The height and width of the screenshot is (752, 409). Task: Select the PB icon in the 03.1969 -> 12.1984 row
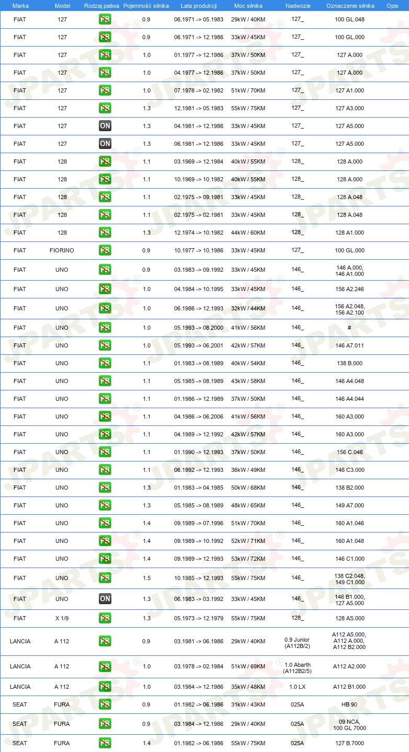click(105, 161)
